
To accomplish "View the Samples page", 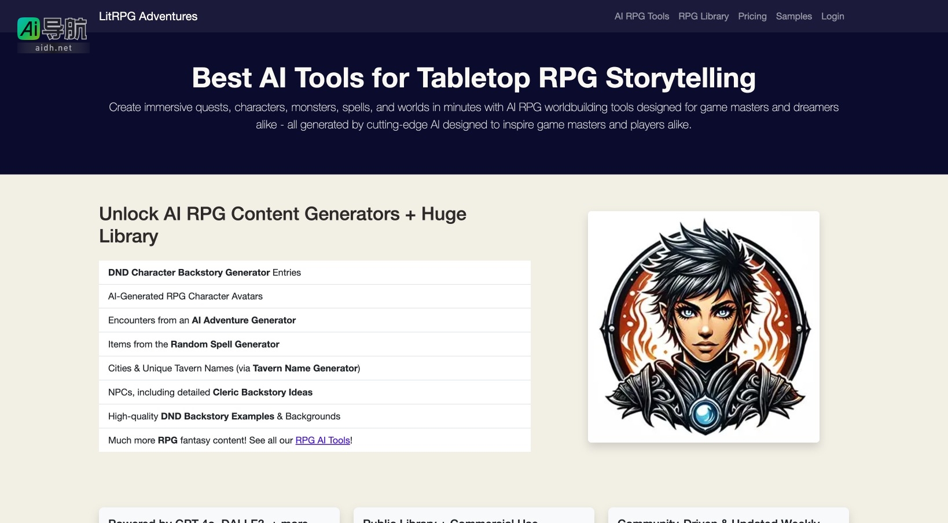I will click(793, 16).
